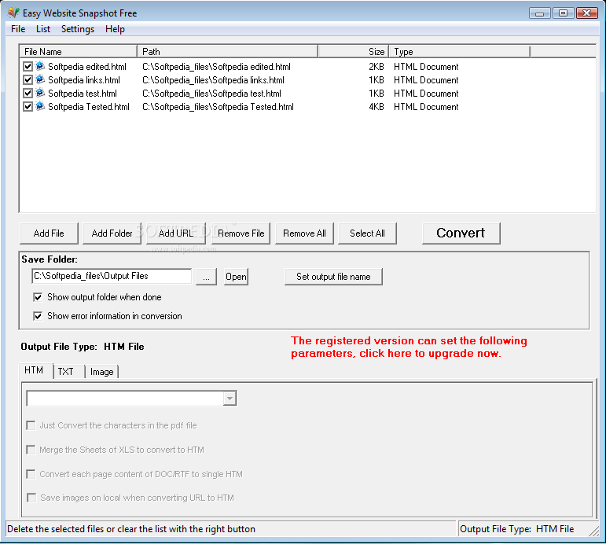Click the HTML icon of Softpedia test.html
This screenshot has height=544, width=606.
click(x=40, y=94)
